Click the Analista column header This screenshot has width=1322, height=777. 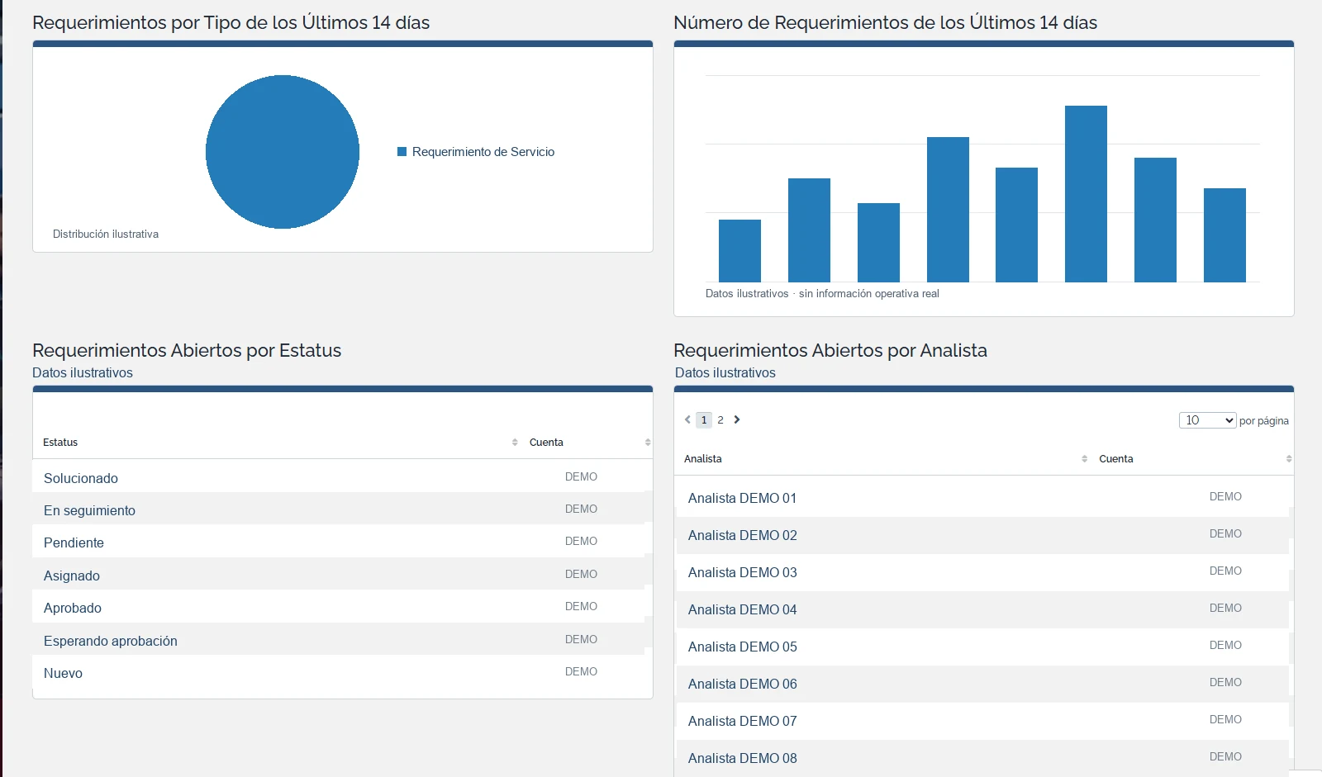703,459
